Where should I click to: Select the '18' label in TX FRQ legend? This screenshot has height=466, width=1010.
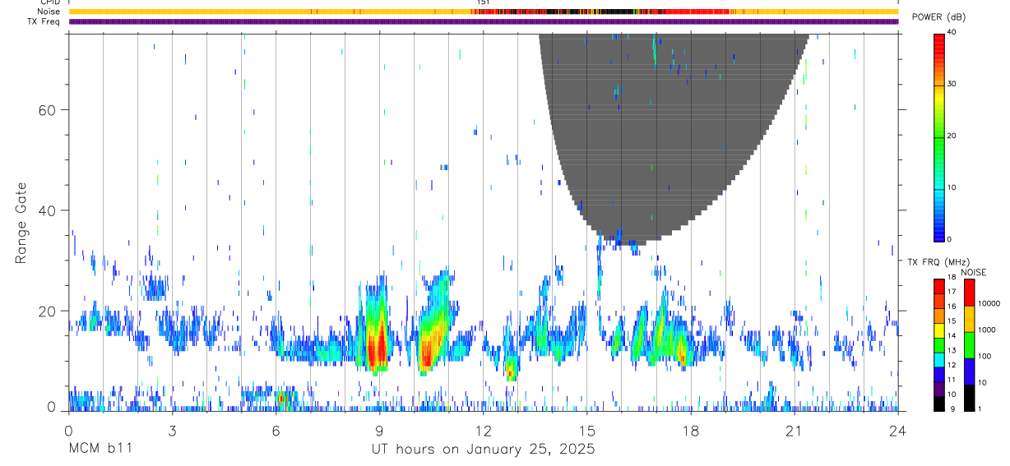click(952, 279)
